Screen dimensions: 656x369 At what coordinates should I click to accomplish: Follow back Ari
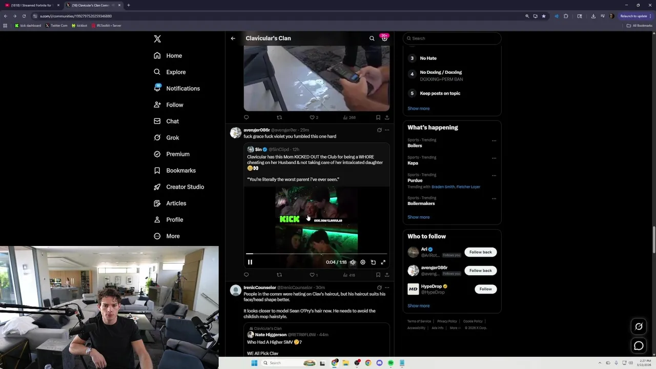480,252
